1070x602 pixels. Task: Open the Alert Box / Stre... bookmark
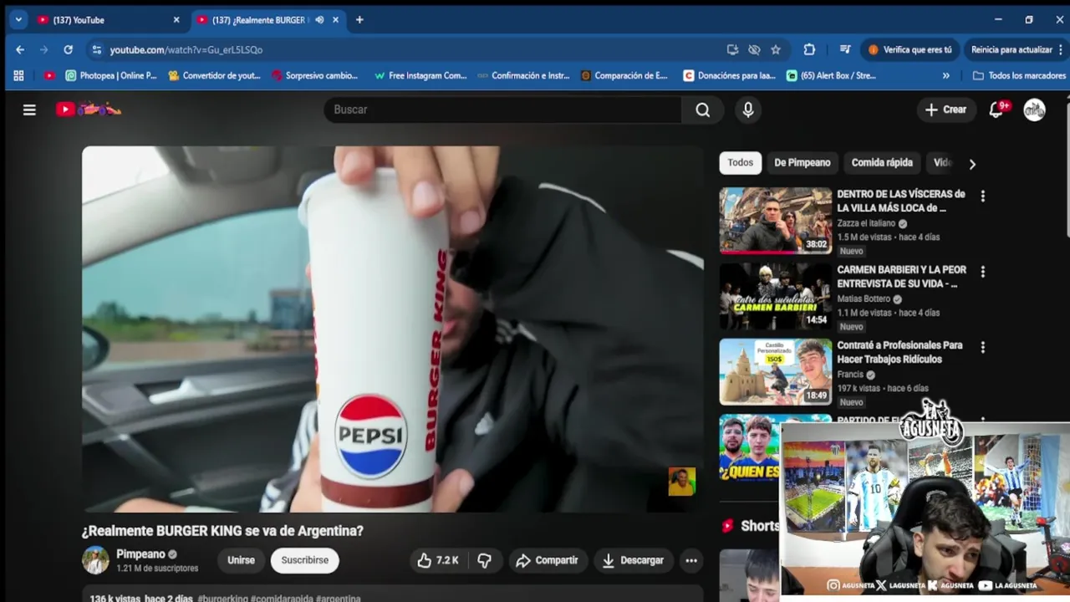pos(831,75)
